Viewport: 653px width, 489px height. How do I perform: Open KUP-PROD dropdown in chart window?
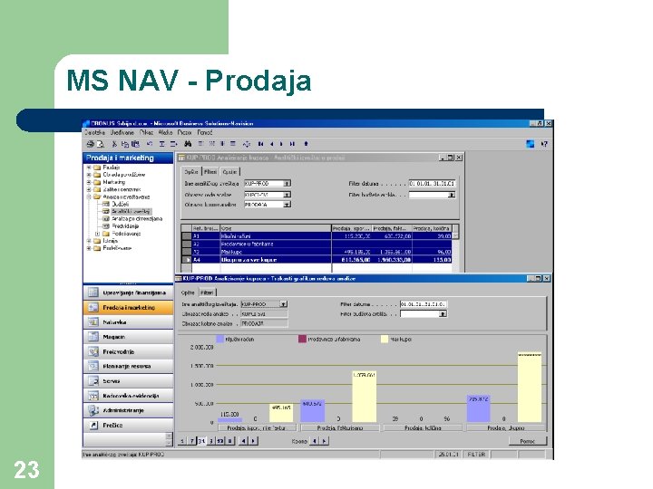click(x=283, y=304)
